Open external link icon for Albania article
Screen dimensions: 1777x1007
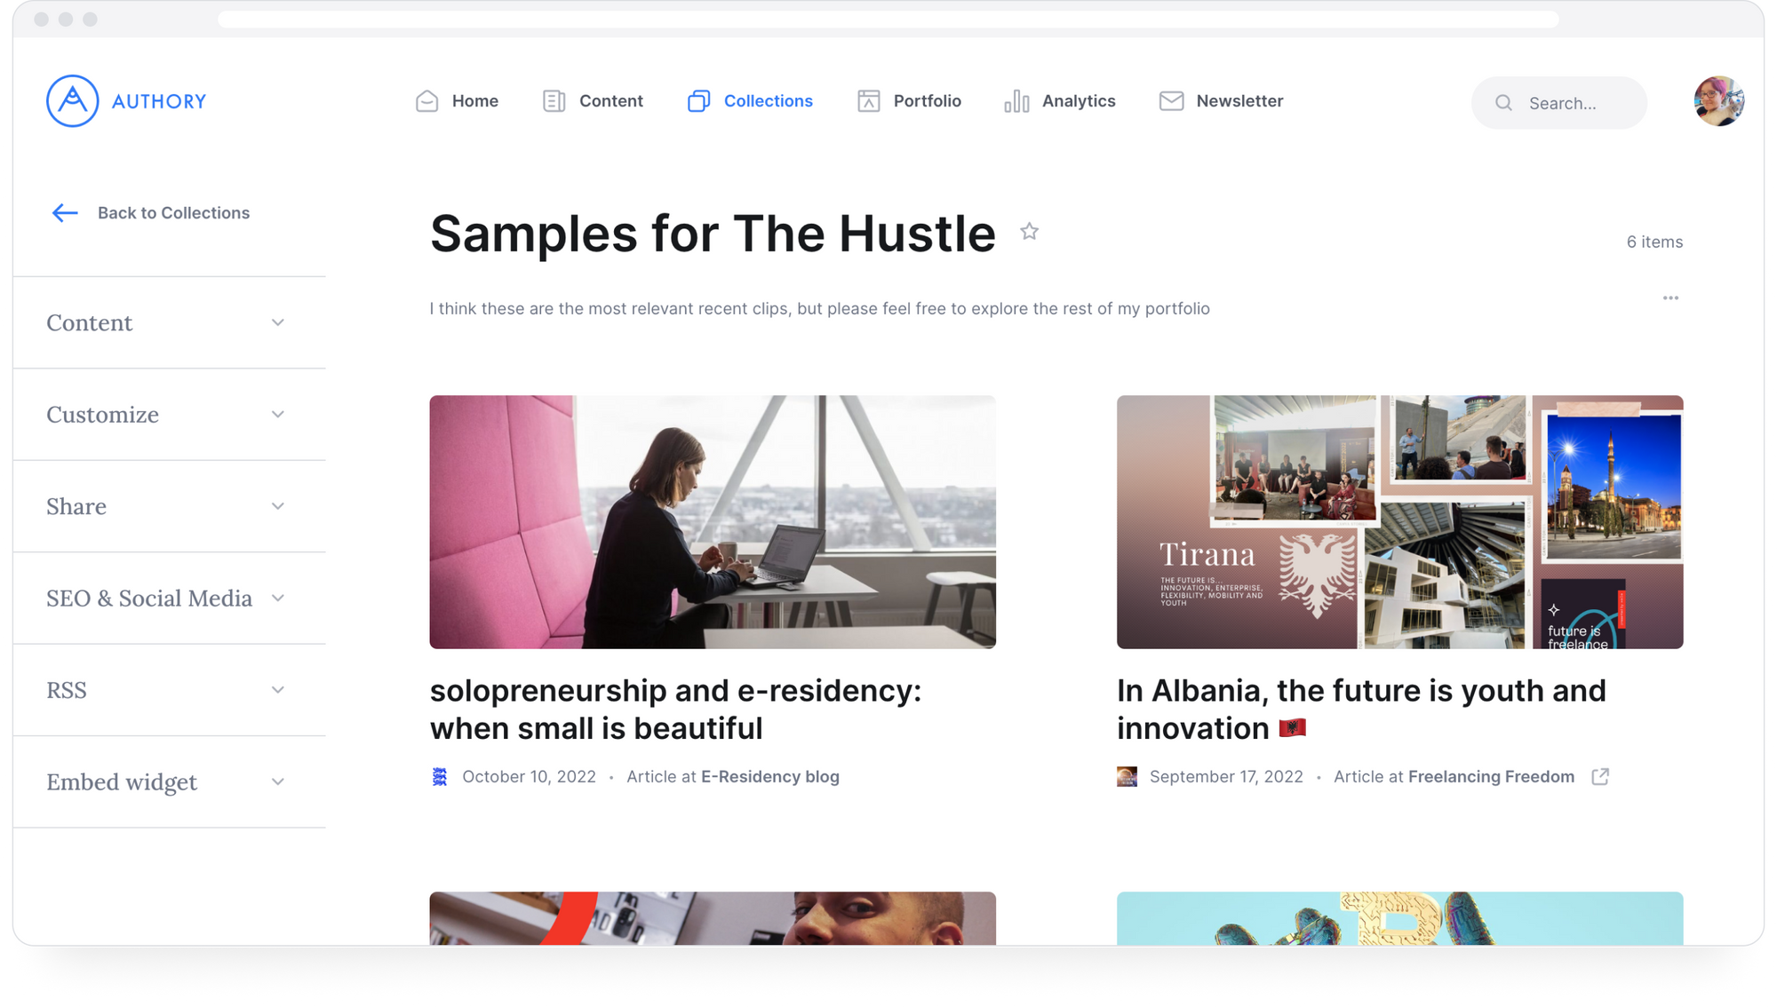coord(1600,777)
